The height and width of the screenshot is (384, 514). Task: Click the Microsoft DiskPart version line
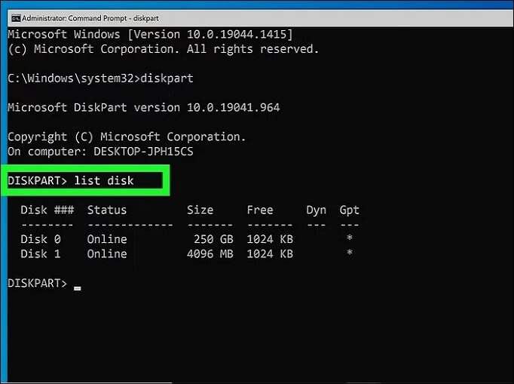[x=143, y=107]
